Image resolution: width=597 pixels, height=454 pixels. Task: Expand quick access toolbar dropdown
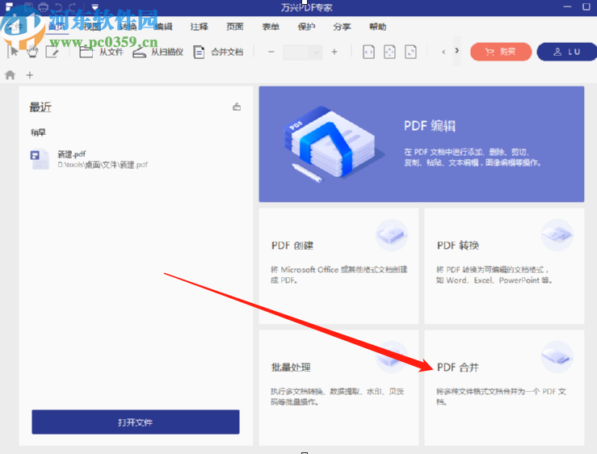coord(95,6)
